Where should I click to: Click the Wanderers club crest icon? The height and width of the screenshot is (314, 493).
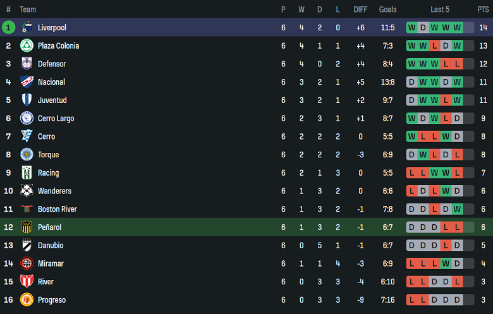[27, 191]
